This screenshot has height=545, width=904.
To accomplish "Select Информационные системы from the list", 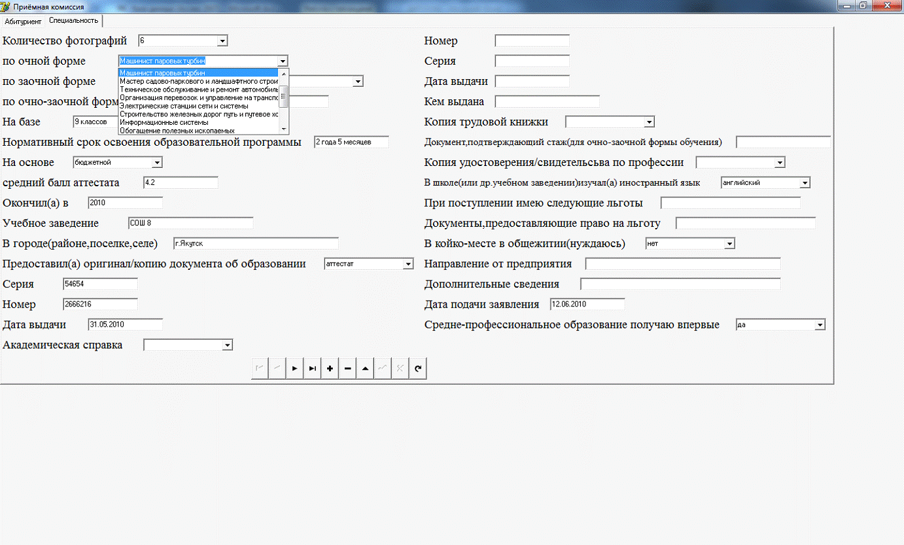I will pyautogui.click(x=198, y=122).
